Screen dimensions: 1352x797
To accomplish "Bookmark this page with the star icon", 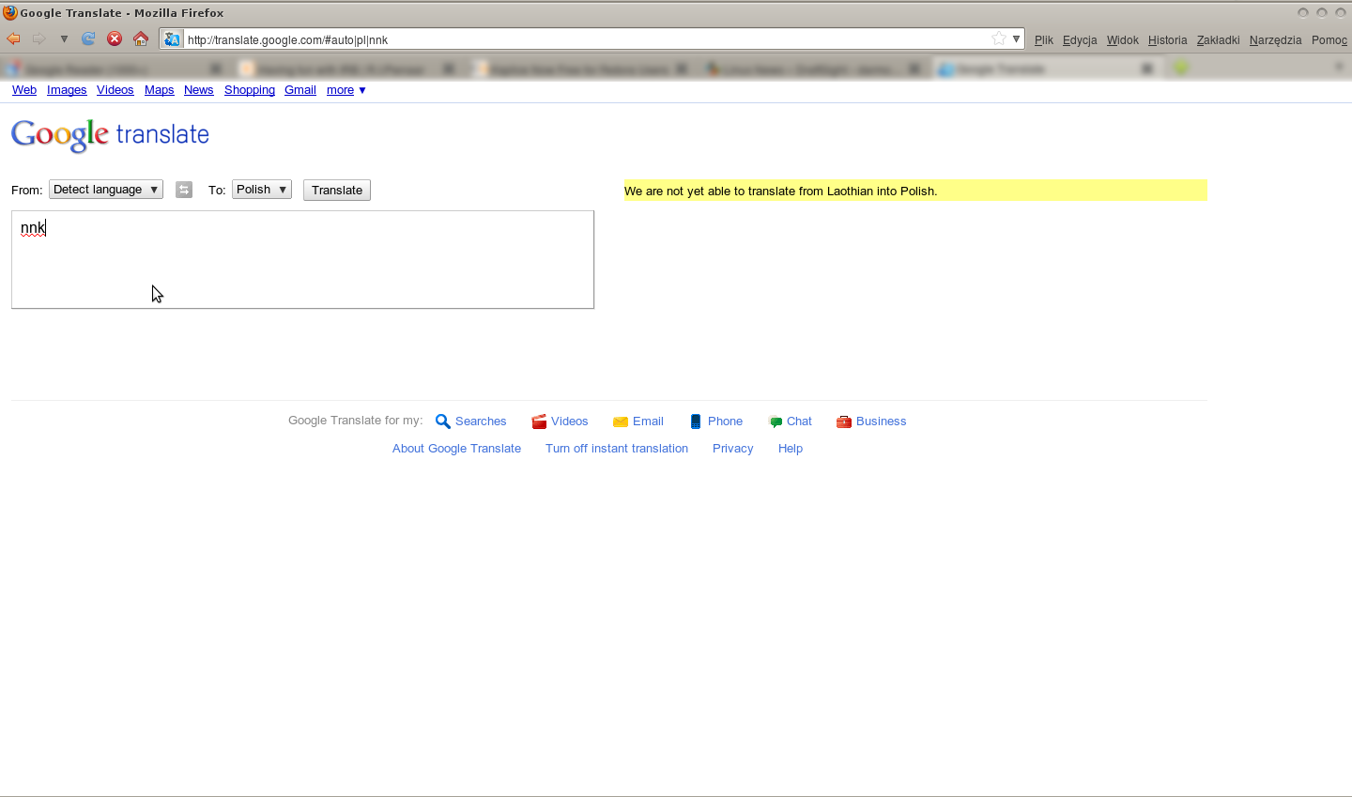I will [999, 38].
